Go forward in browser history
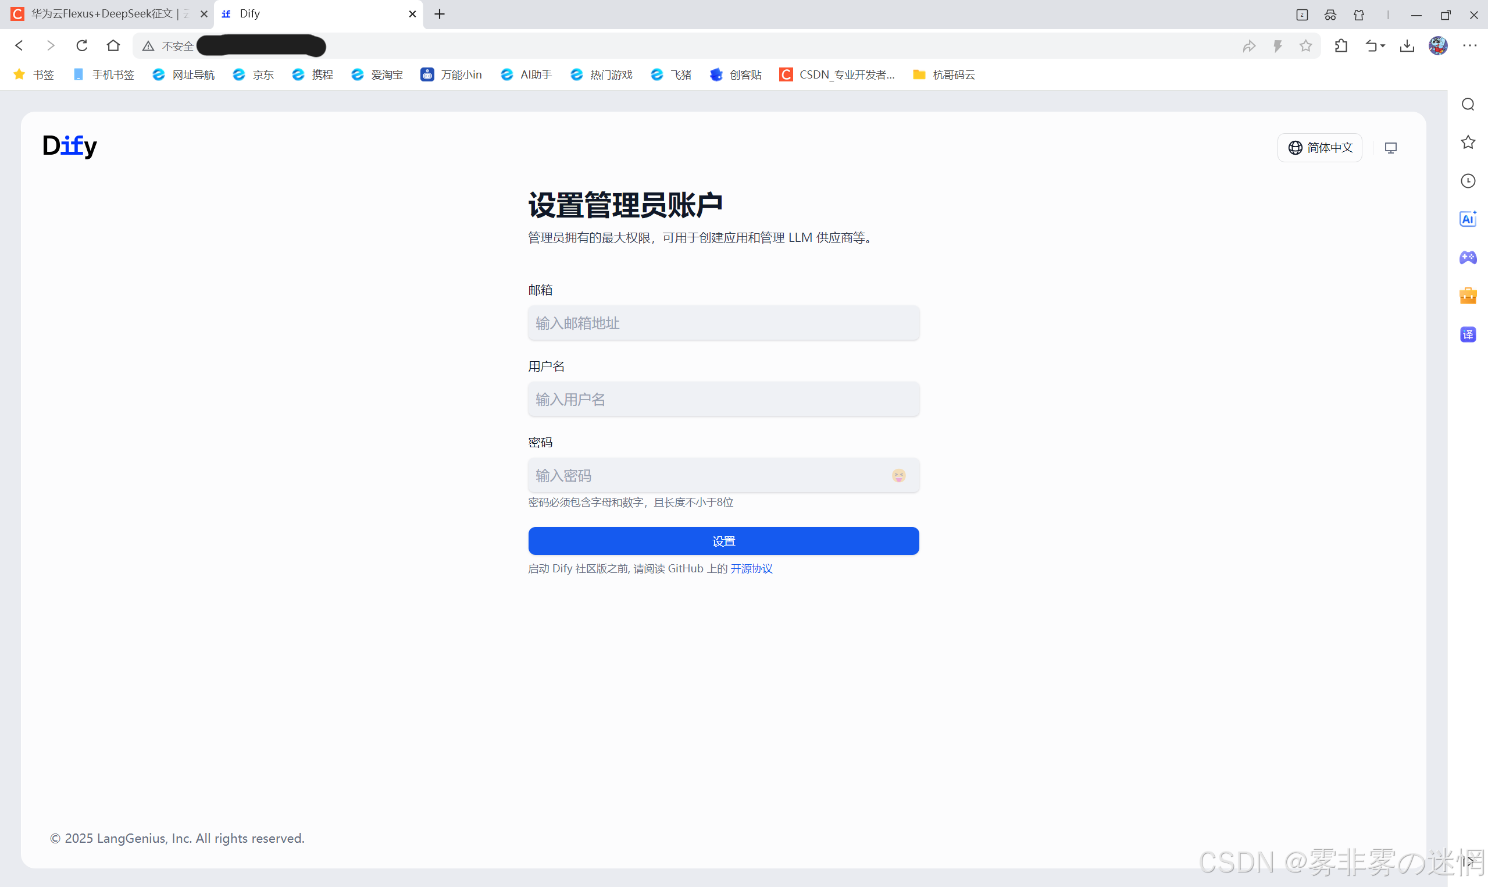The width and height of the screenshot is (1488, 887). point(51,45)
